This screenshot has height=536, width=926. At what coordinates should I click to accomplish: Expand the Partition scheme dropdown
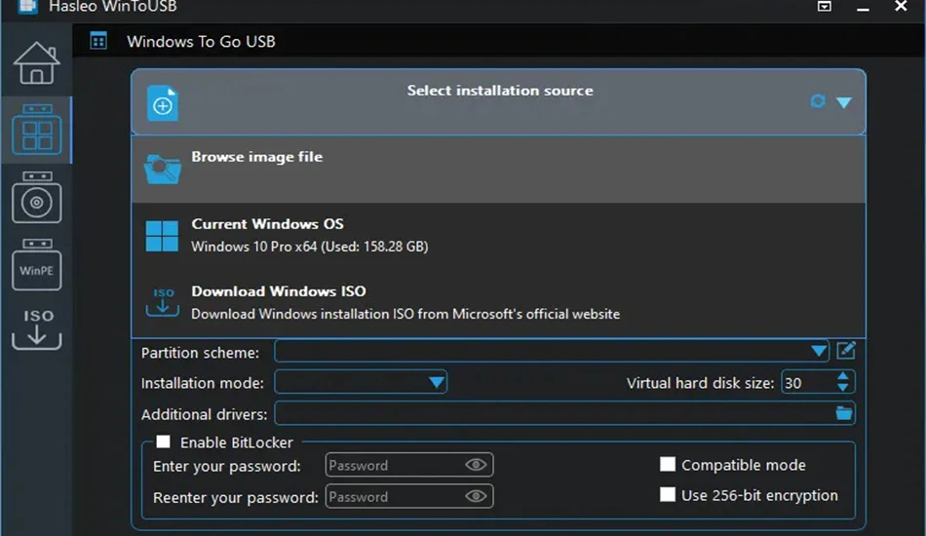coord(819,351)
